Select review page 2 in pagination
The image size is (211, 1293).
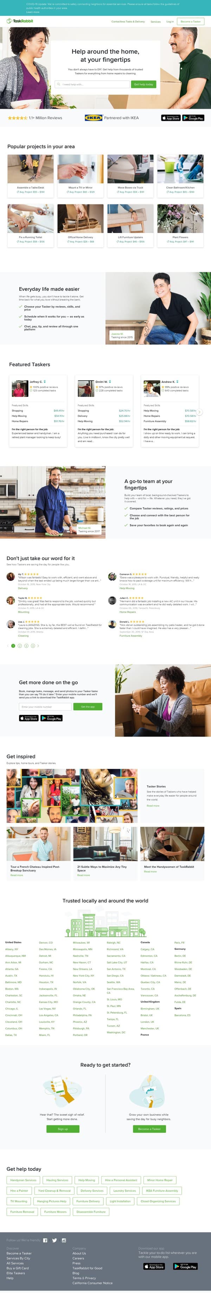click(x=20, y=646)
